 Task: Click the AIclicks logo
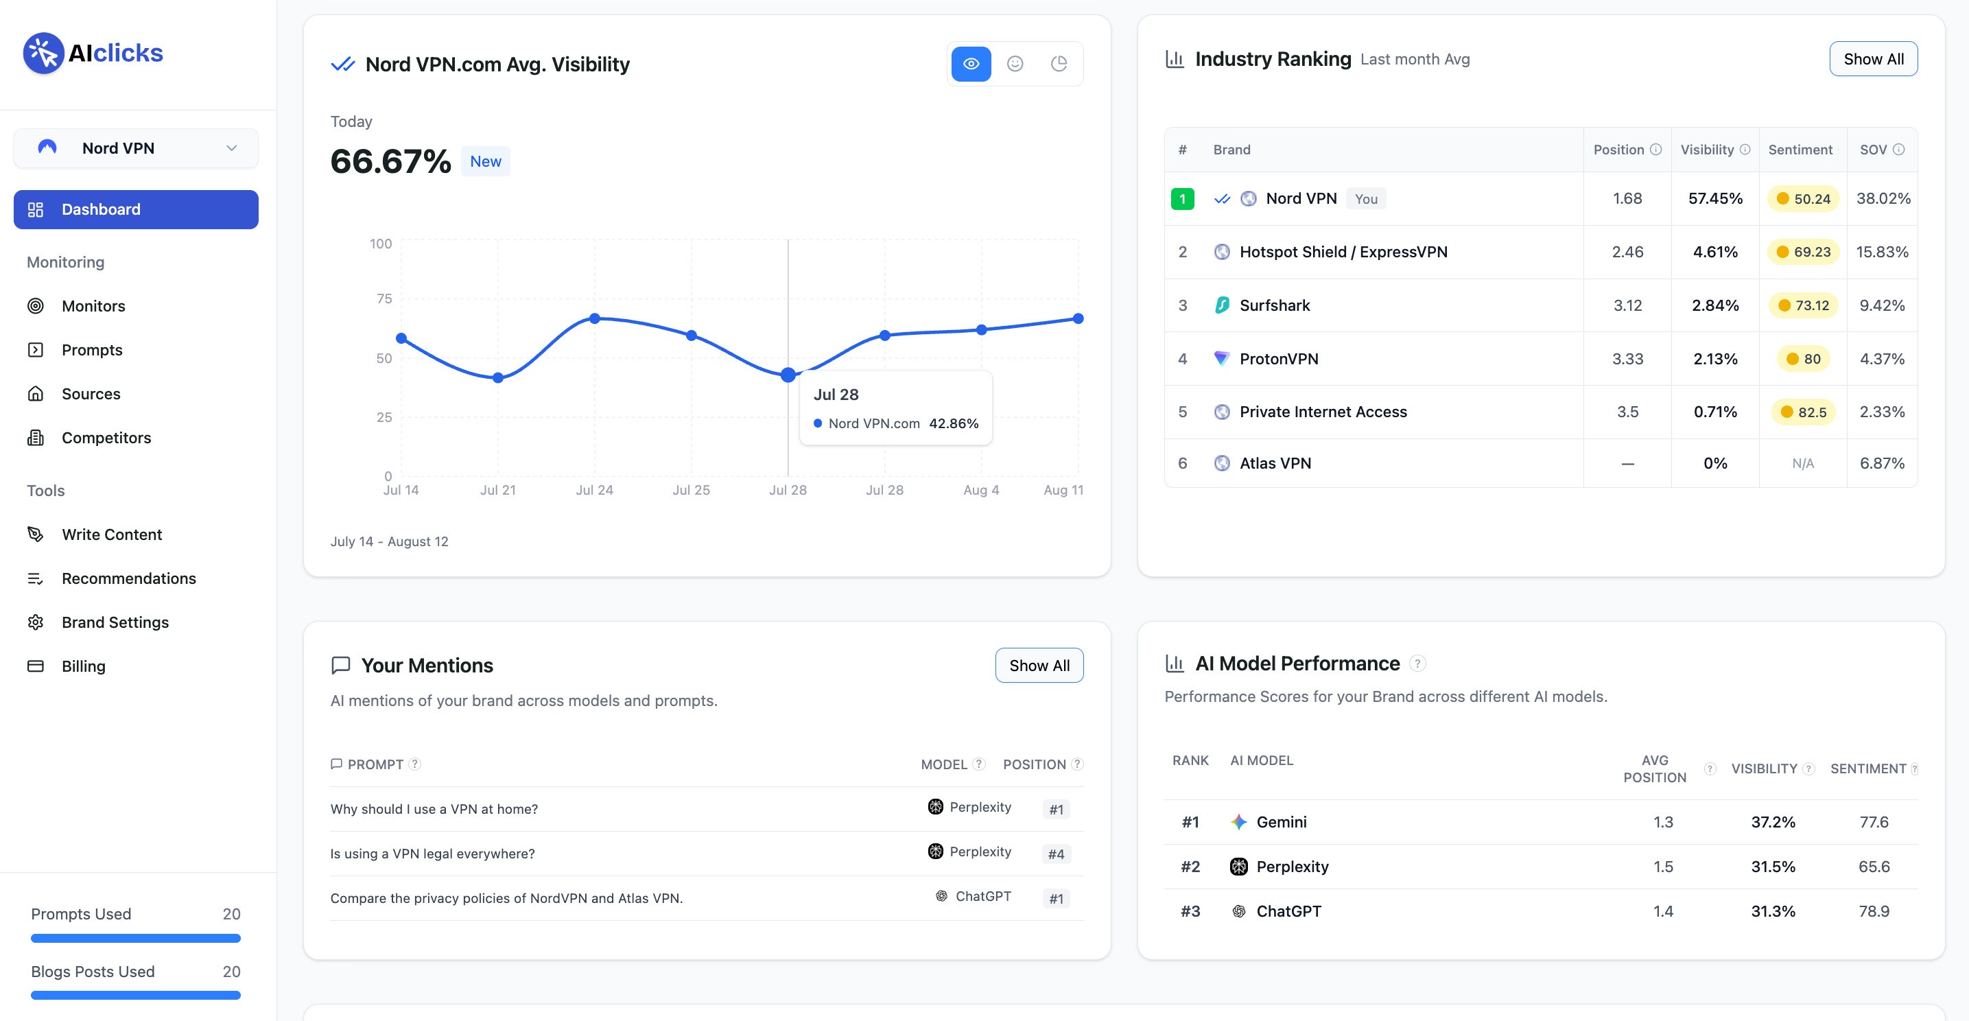[x=93, y=52]
